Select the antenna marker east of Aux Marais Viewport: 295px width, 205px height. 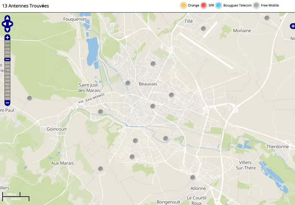(x=101, y=169)
